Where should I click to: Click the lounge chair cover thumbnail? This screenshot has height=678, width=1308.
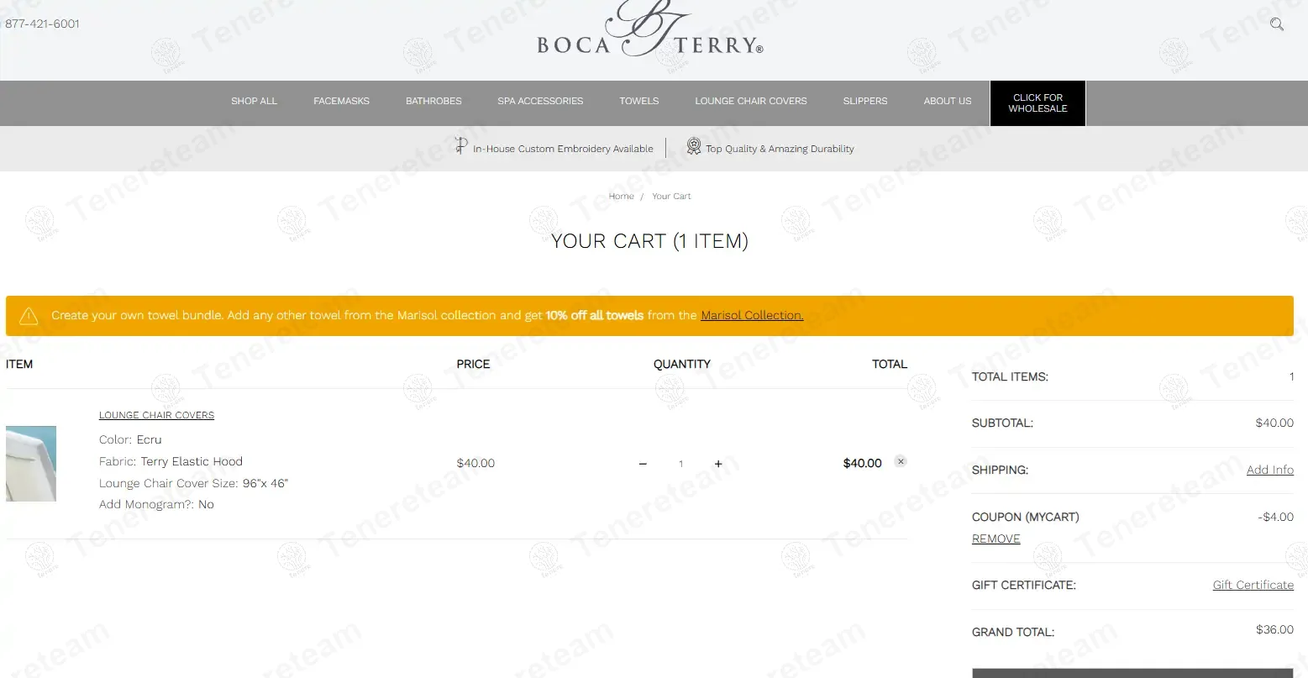pyautogui.click(x=31, y=464)
